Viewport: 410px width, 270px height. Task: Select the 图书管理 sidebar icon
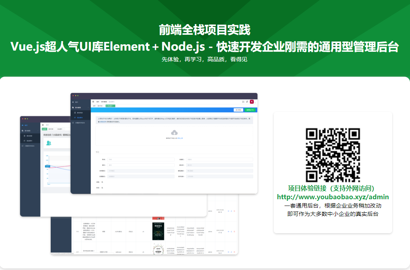point(73,107)
